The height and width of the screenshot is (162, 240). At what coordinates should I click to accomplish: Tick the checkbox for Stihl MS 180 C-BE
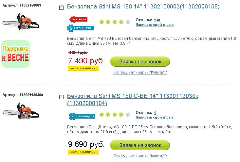pyautogui.click(x=61, y=97)
